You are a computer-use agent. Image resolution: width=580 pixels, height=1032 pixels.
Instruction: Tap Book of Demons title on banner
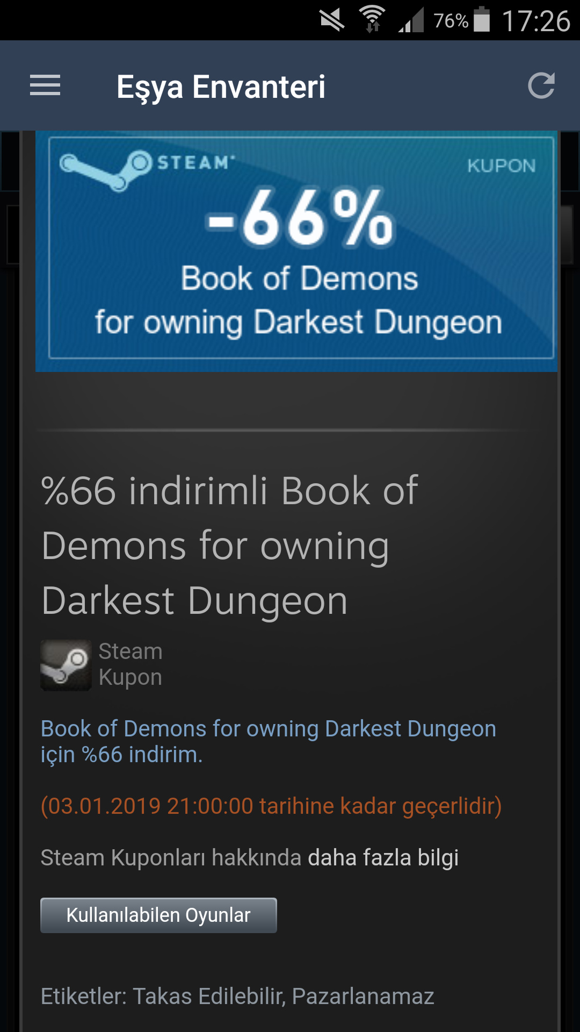299,278
